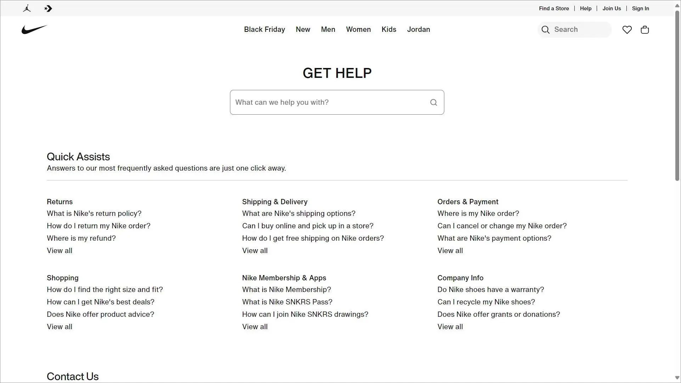
Task: Open 'Where is my Nike order?'
Action: point(478,213)
